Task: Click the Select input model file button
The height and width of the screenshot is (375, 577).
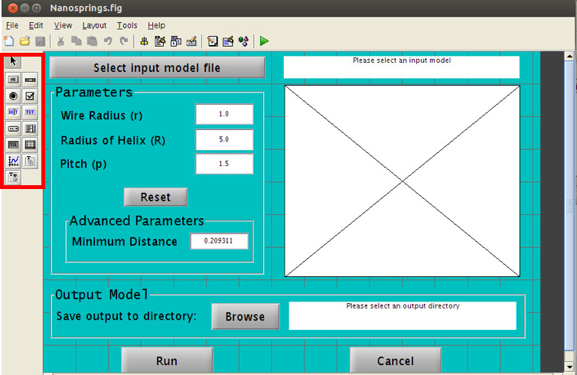Action: click(x=157, y=67)
